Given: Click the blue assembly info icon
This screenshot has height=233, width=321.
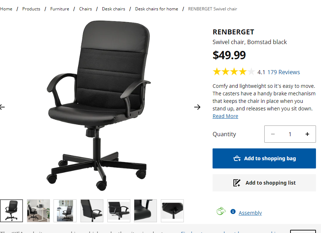Looking at the screenshot, I should pos(233,211).
